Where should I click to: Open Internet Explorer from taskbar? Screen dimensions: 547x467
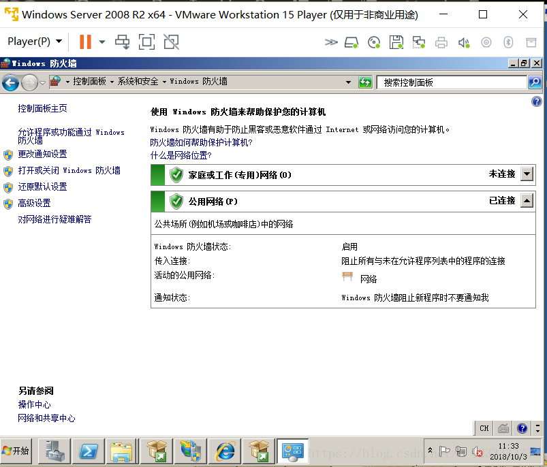click(225, 451)
